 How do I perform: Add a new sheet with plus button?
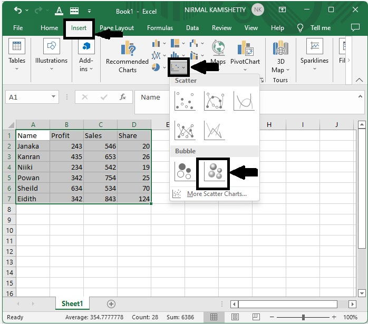[111, 304]
